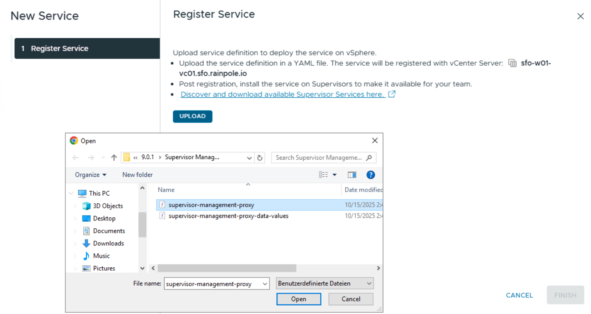
Task: Expand the Organize dropdown menu
Action: 91,175
